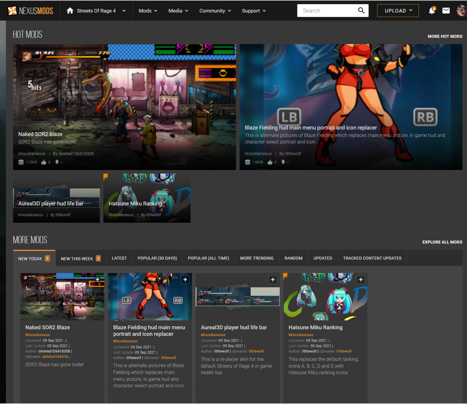The height and width of the screenshot is (404, 467).
Task: Open the home icon for Streets Of Rage 4
Action: pos(70,10)
